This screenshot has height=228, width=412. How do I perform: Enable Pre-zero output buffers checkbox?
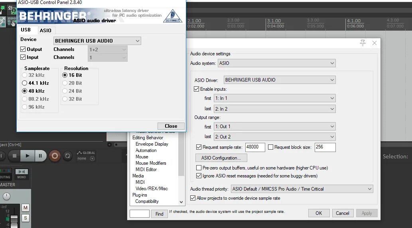pos(199,168)
